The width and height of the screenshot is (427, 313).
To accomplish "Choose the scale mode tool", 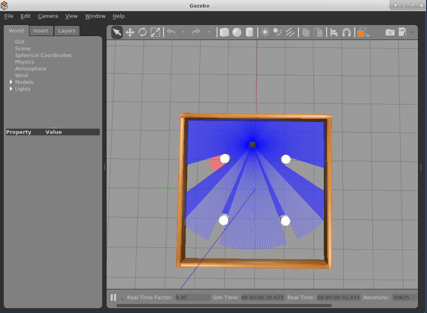I will 155,33.
